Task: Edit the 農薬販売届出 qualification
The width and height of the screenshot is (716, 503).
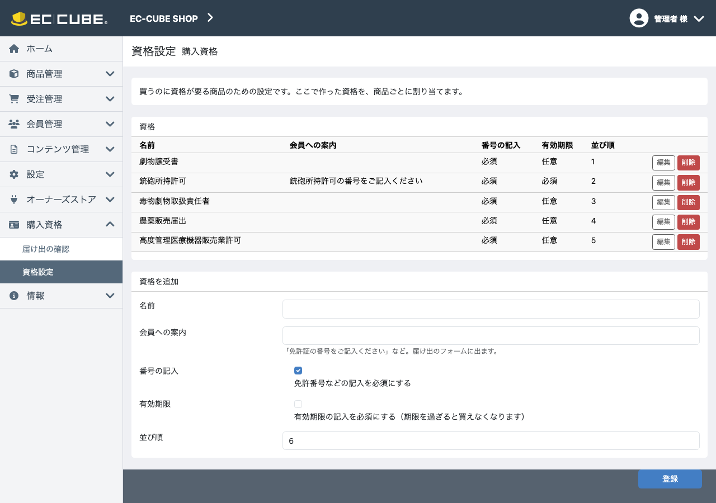Action: point(663,222)
